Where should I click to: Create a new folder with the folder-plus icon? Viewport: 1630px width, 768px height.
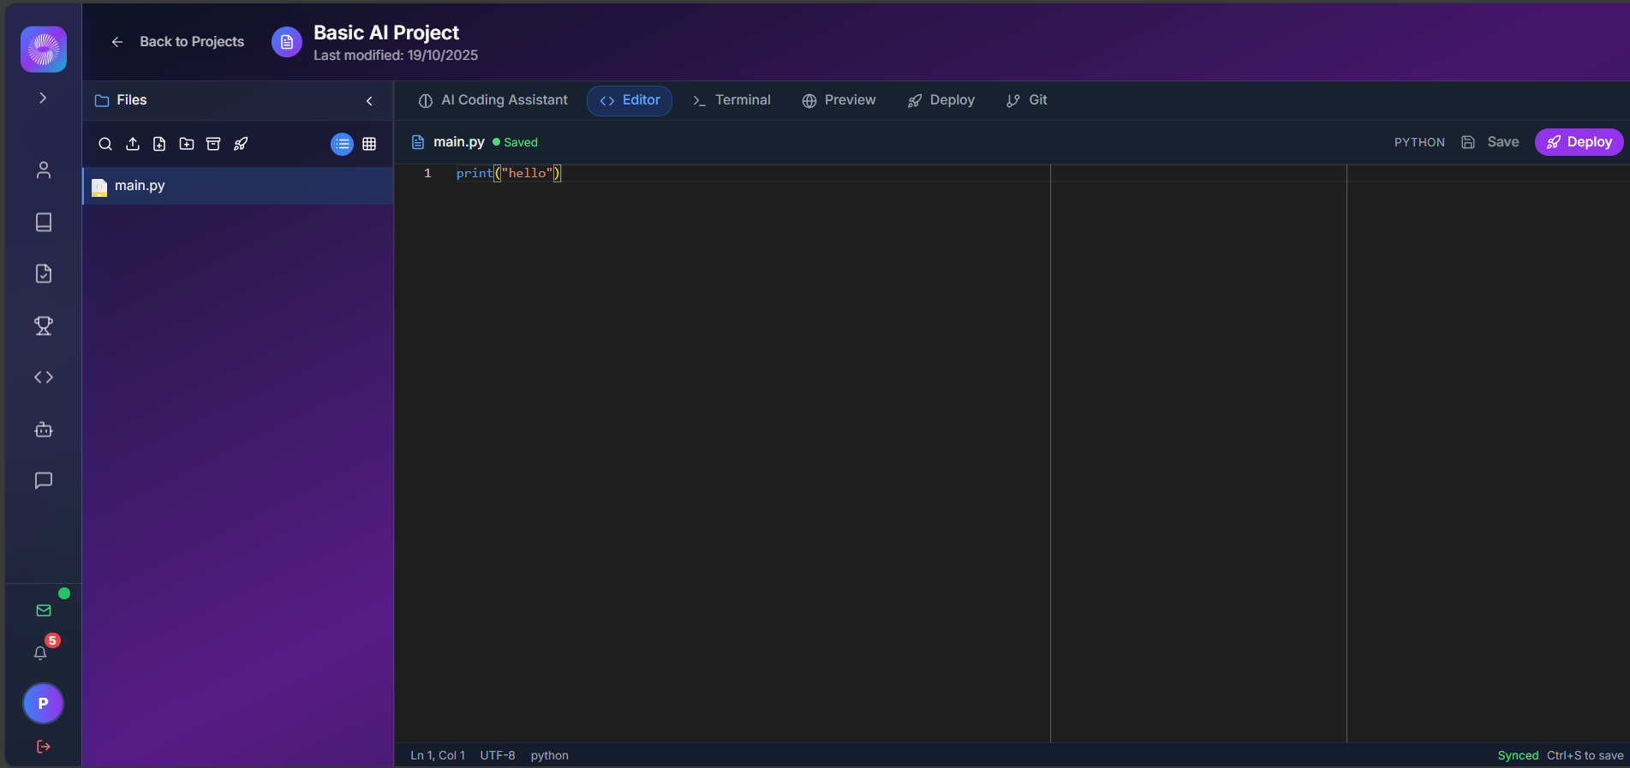pos(187,144)
